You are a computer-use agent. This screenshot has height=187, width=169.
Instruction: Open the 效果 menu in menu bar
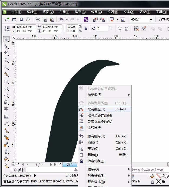pos(96,12)
